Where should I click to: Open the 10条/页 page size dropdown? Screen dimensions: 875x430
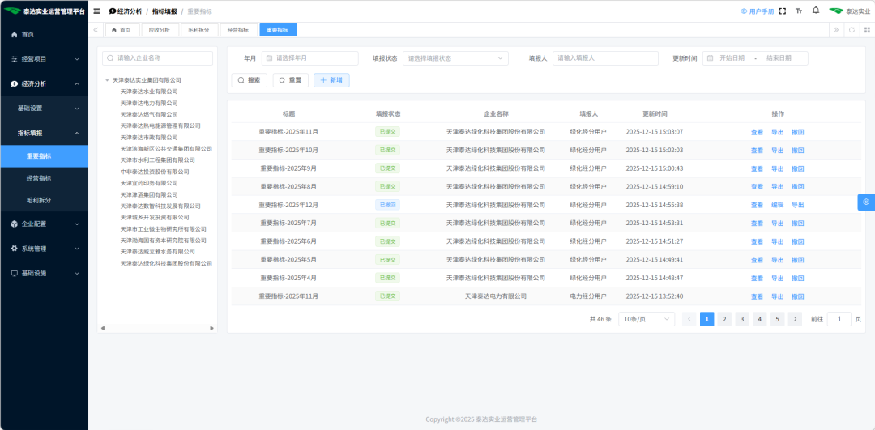646,319
